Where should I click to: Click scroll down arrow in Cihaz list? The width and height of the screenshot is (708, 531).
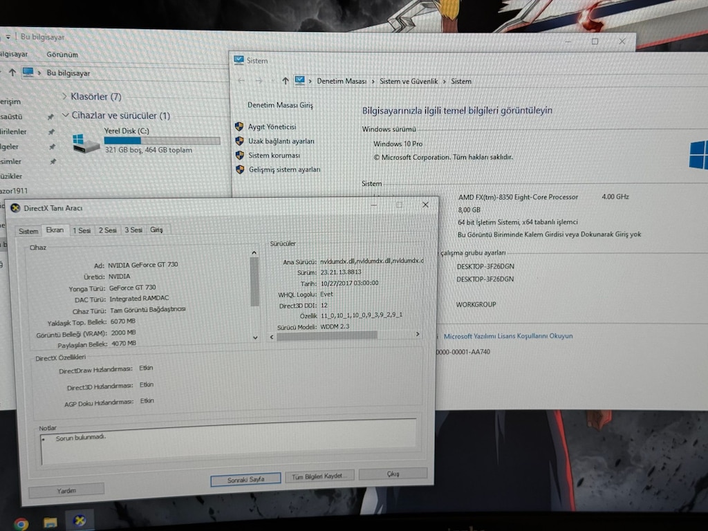(255, 337)
